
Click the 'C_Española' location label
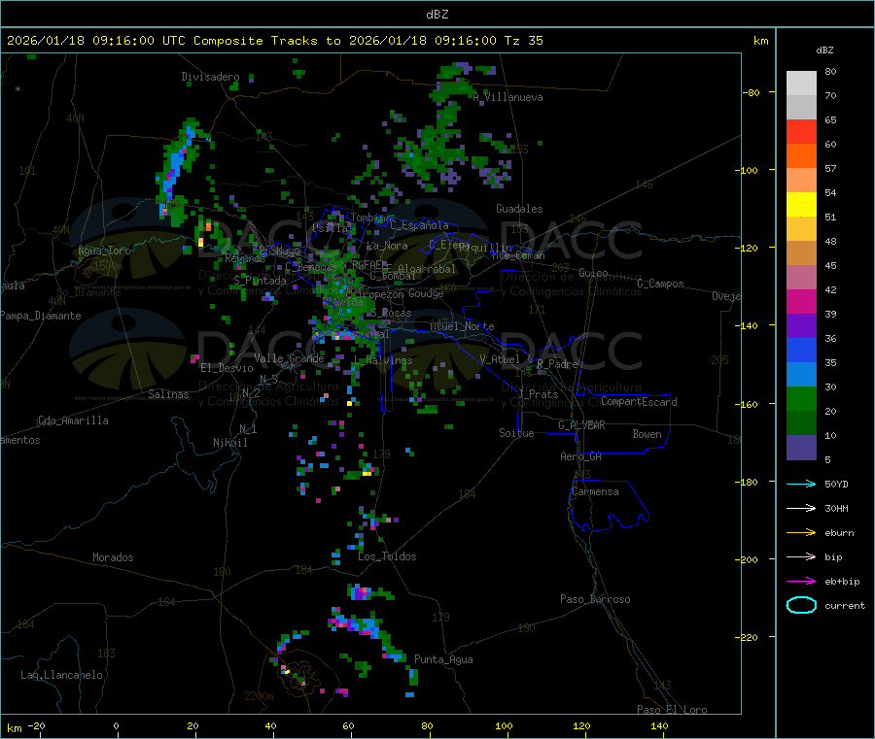(x=419, y=225)
